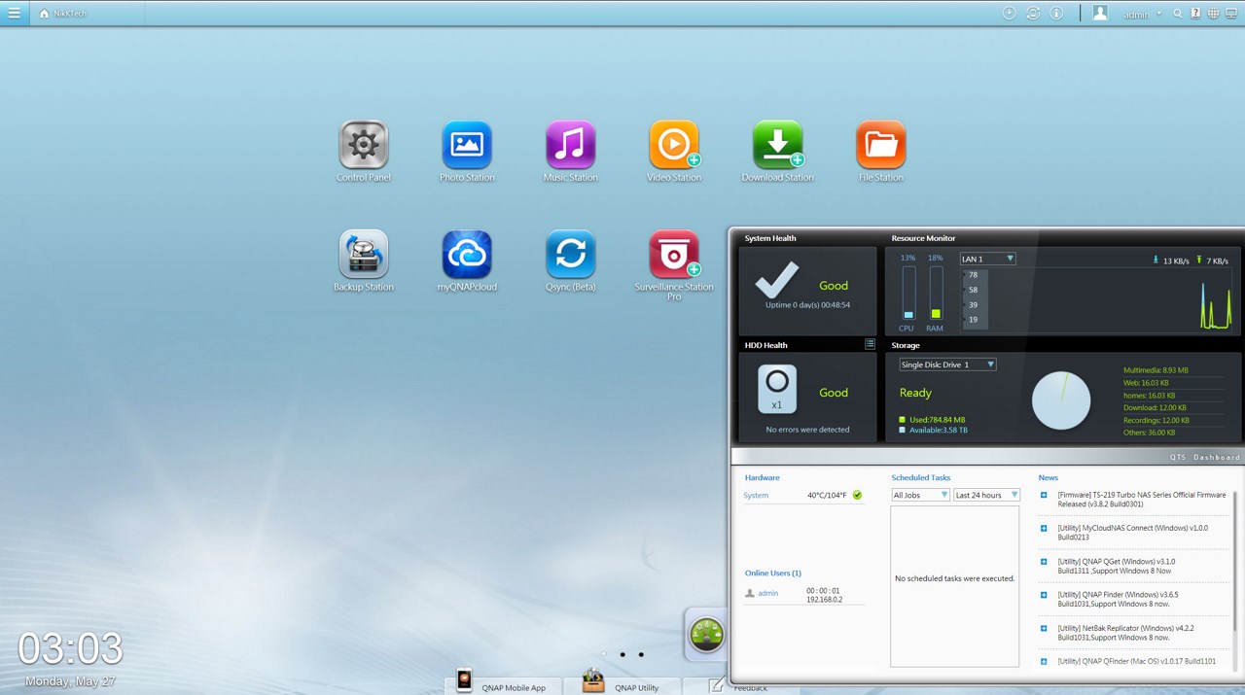The image size is (1245, 695).
Task: Click the admin user avatar
Action: click(x=1100, y=14)
